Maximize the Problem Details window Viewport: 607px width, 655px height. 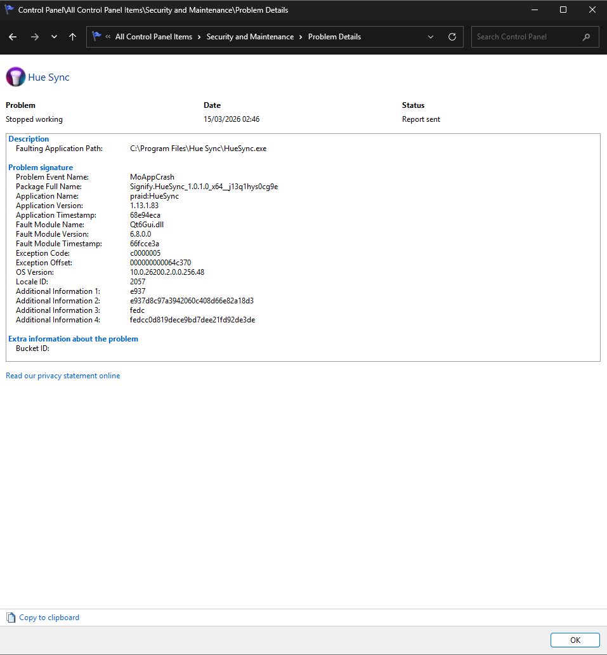coord(563,10)
